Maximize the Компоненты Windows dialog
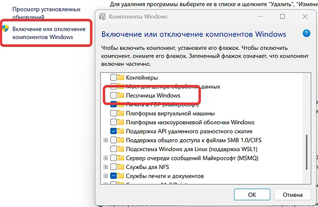Viewport: 318px width, 207px height. click(282, 16)
